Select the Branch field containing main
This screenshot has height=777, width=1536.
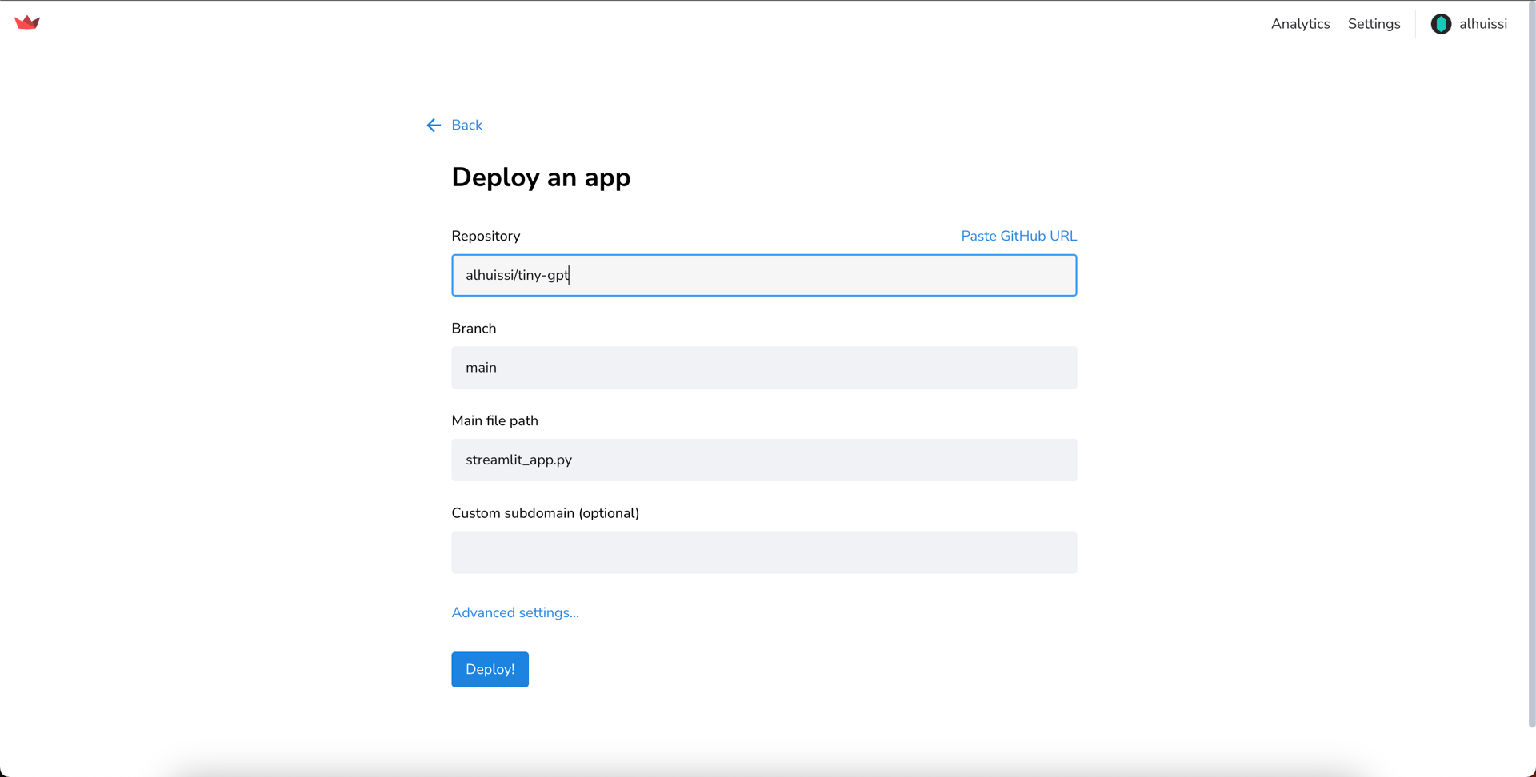(x=764, y=368)
